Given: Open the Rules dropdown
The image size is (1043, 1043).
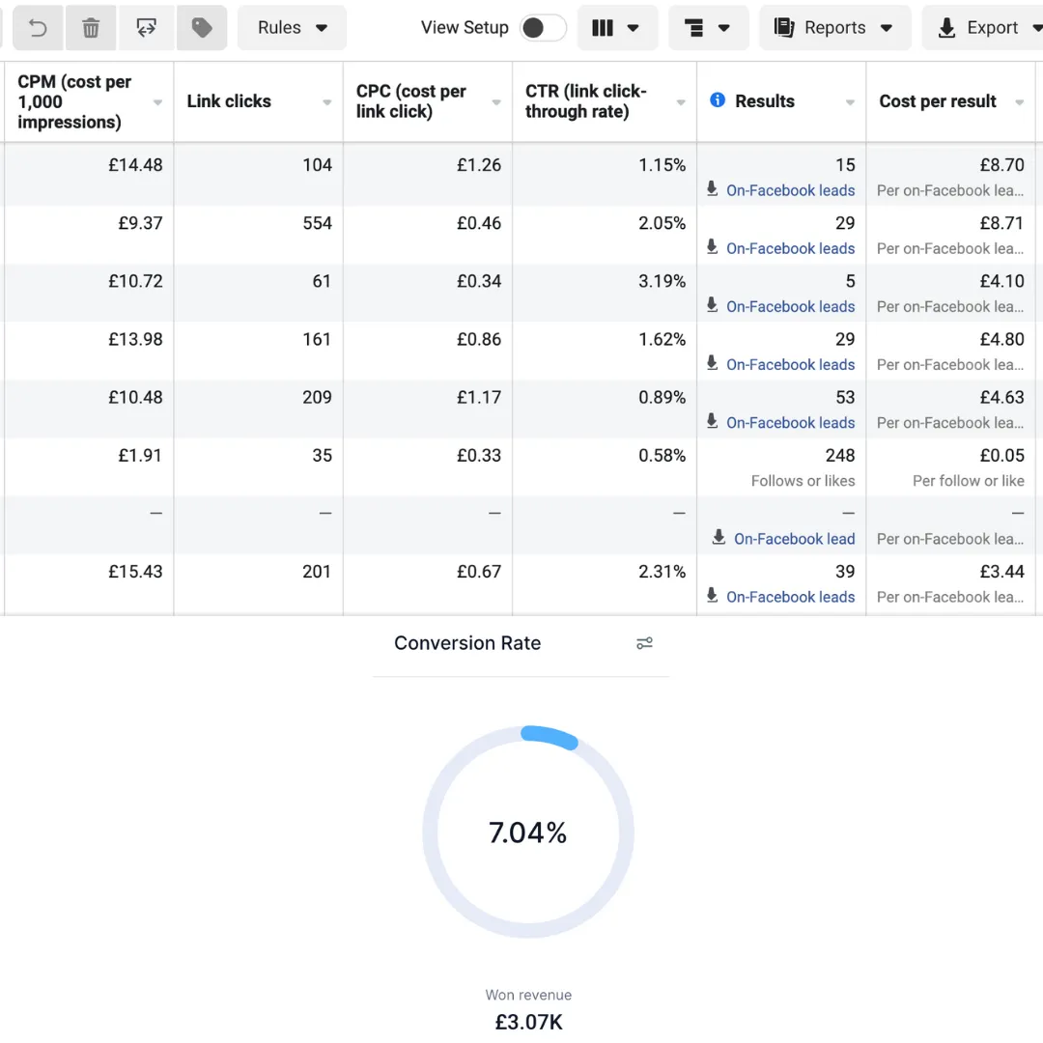Looking at the screenshot, I should point(292,28).
